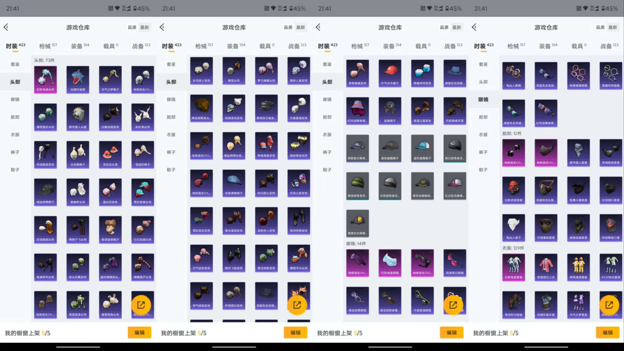Choose the yellow chick outfit 萌鸡速递套装

pos(578,267)
